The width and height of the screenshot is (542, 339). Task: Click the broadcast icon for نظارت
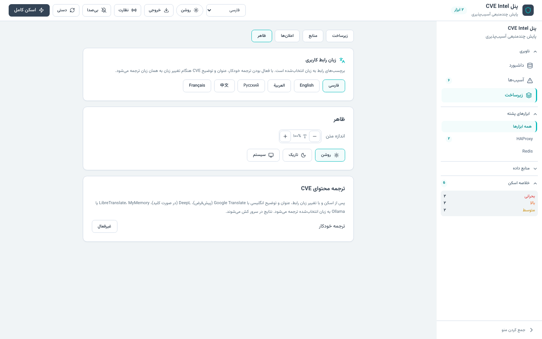tap(134, 10)
